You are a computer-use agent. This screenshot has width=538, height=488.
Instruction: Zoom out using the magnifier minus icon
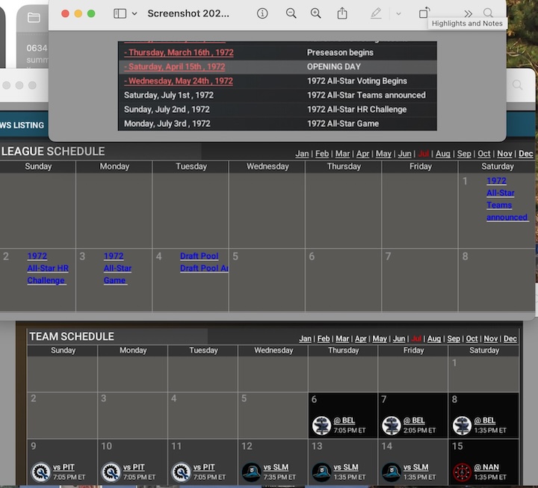291,13
